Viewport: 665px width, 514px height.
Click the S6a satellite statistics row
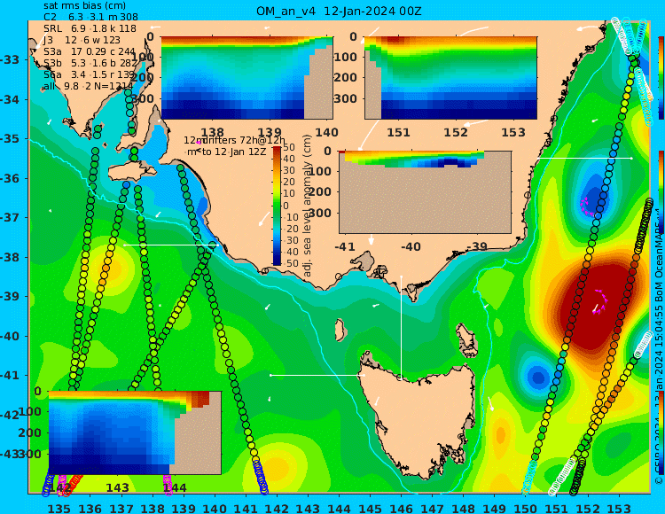point(89,75)
